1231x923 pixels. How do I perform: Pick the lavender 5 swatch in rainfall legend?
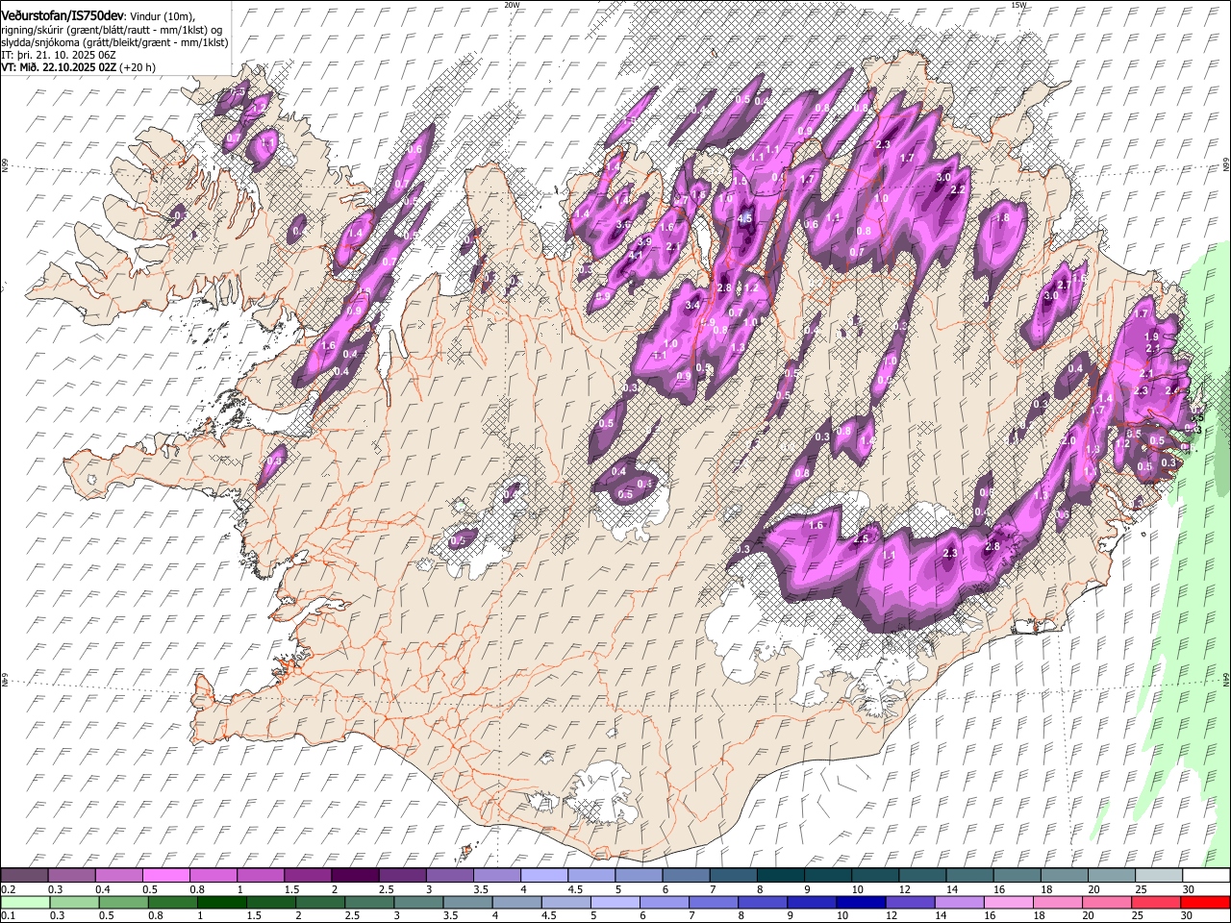(x=615, y=902)
